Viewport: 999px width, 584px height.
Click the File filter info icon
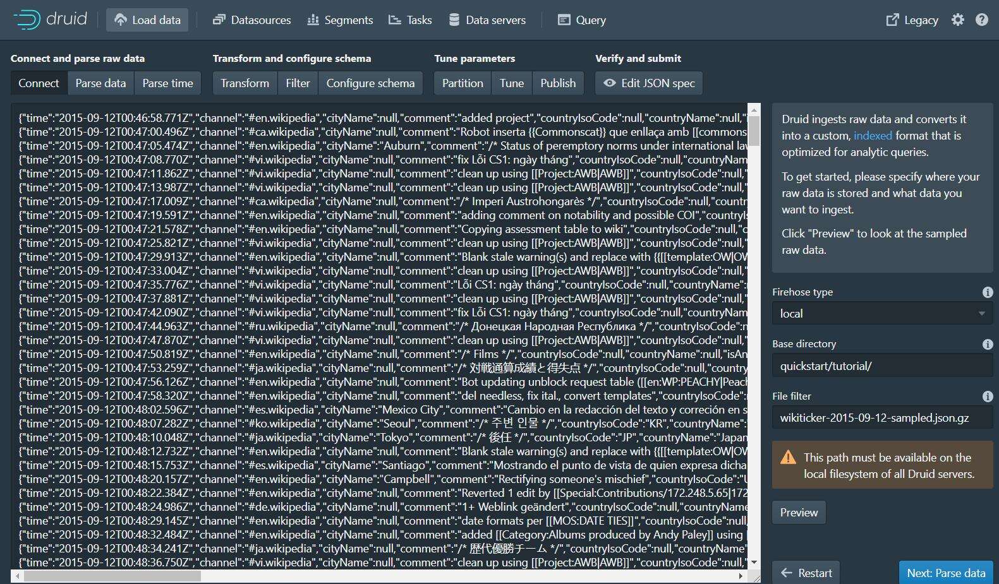(987, 396)
